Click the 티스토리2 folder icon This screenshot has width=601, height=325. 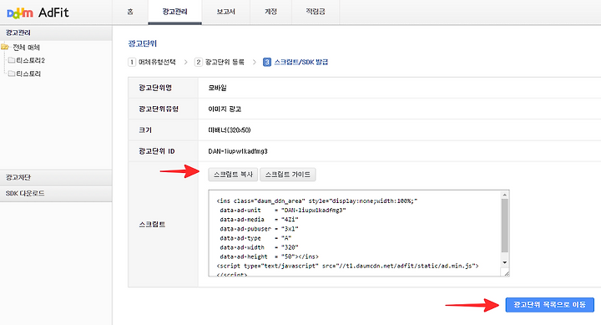tap(12, 60)
